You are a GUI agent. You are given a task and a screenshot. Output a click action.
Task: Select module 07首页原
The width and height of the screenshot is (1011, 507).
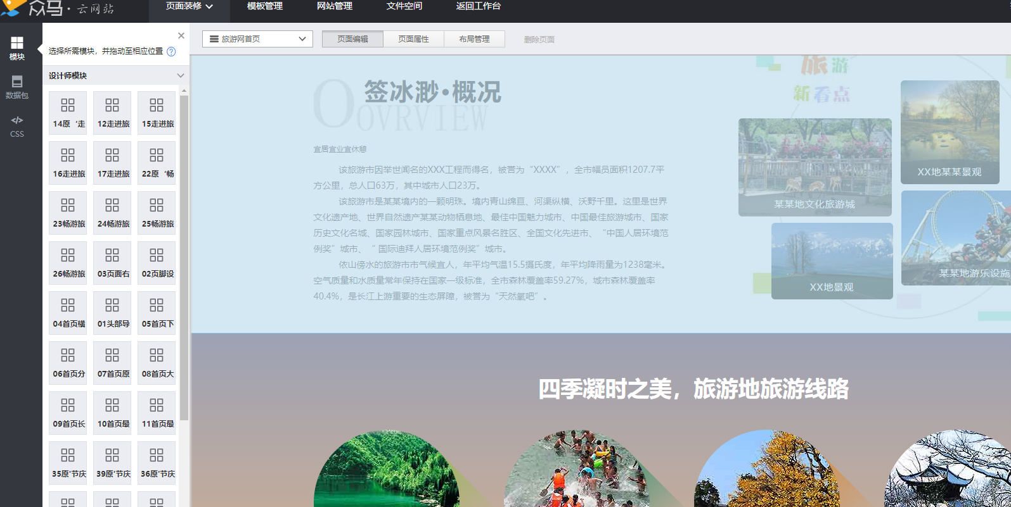112,363
